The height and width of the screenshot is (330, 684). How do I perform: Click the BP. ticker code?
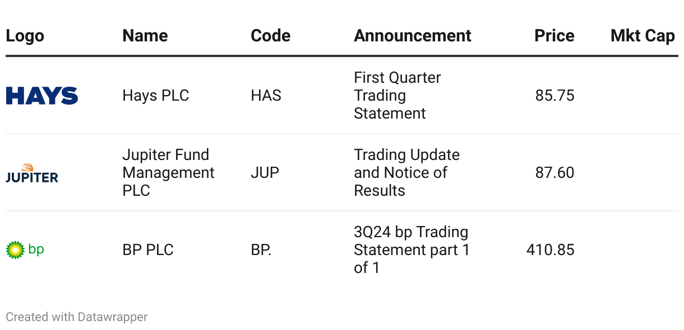point(261,249)
